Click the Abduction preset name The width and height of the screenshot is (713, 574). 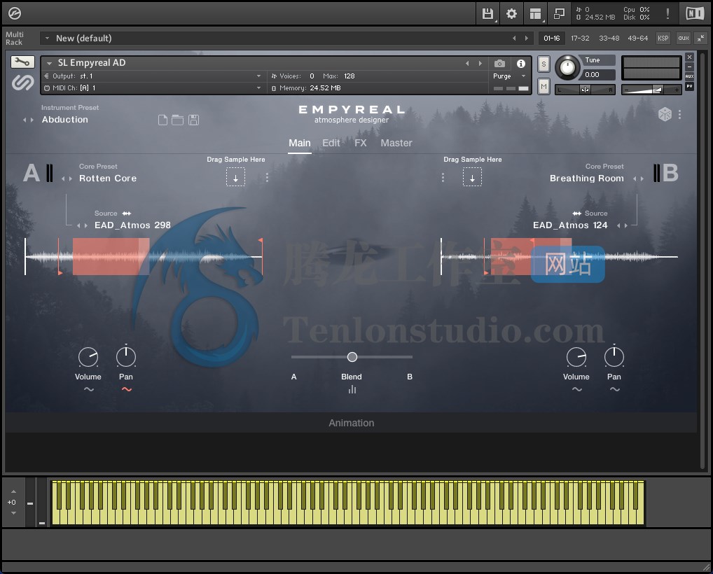tap(65, 120)
